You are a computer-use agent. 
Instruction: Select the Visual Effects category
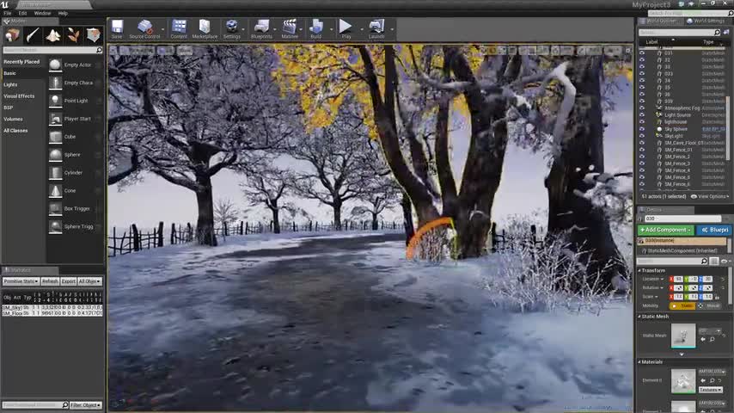[x=19, y=96]
